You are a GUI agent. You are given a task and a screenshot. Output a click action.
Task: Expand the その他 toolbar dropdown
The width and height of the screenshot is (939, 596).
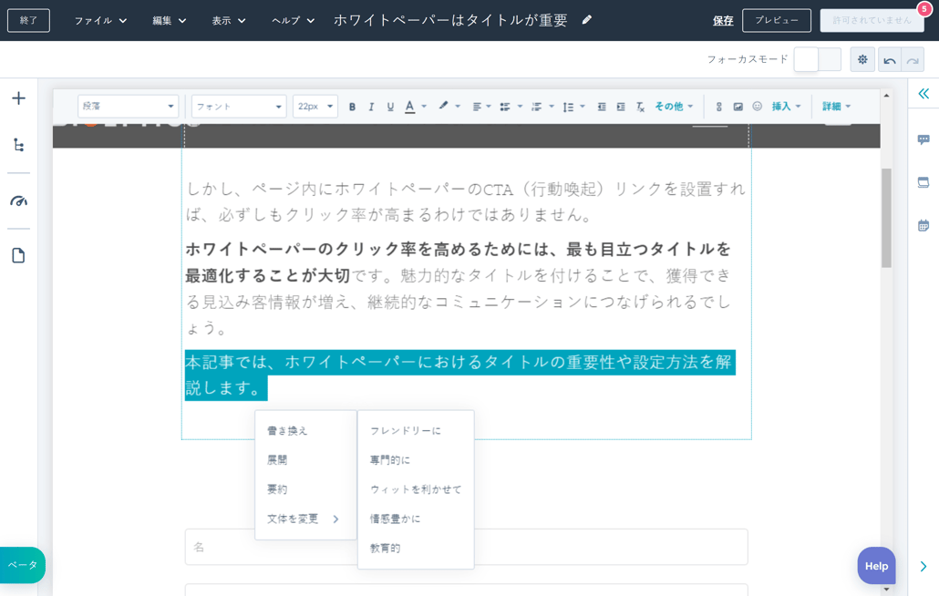(x=674, y=107)
